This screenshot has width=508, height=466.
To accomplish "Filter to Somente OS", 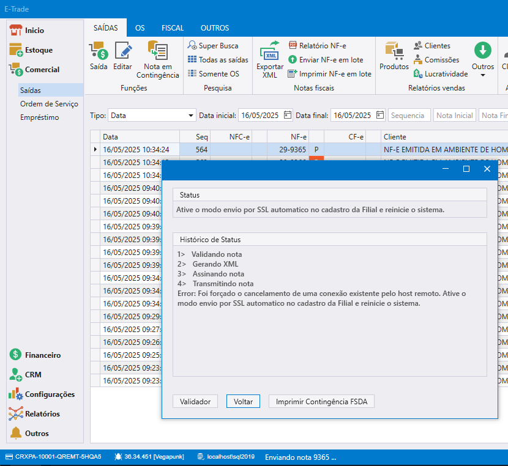I will click(x=213, y=74).
